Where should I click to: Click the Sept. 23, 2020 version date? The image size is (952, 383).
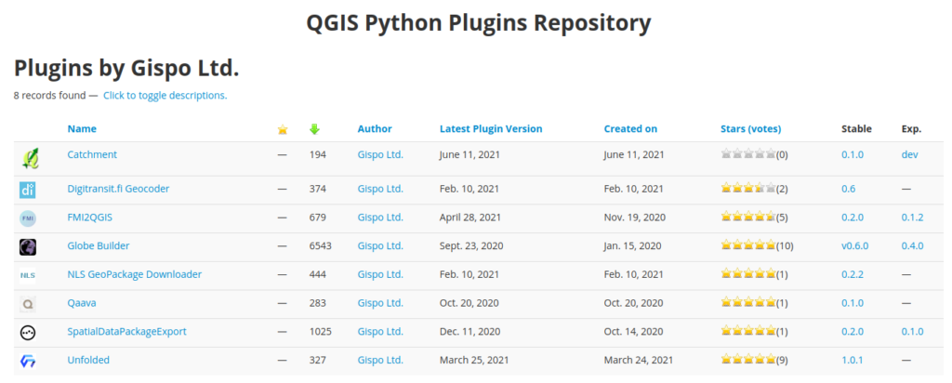tap(471, 245)
